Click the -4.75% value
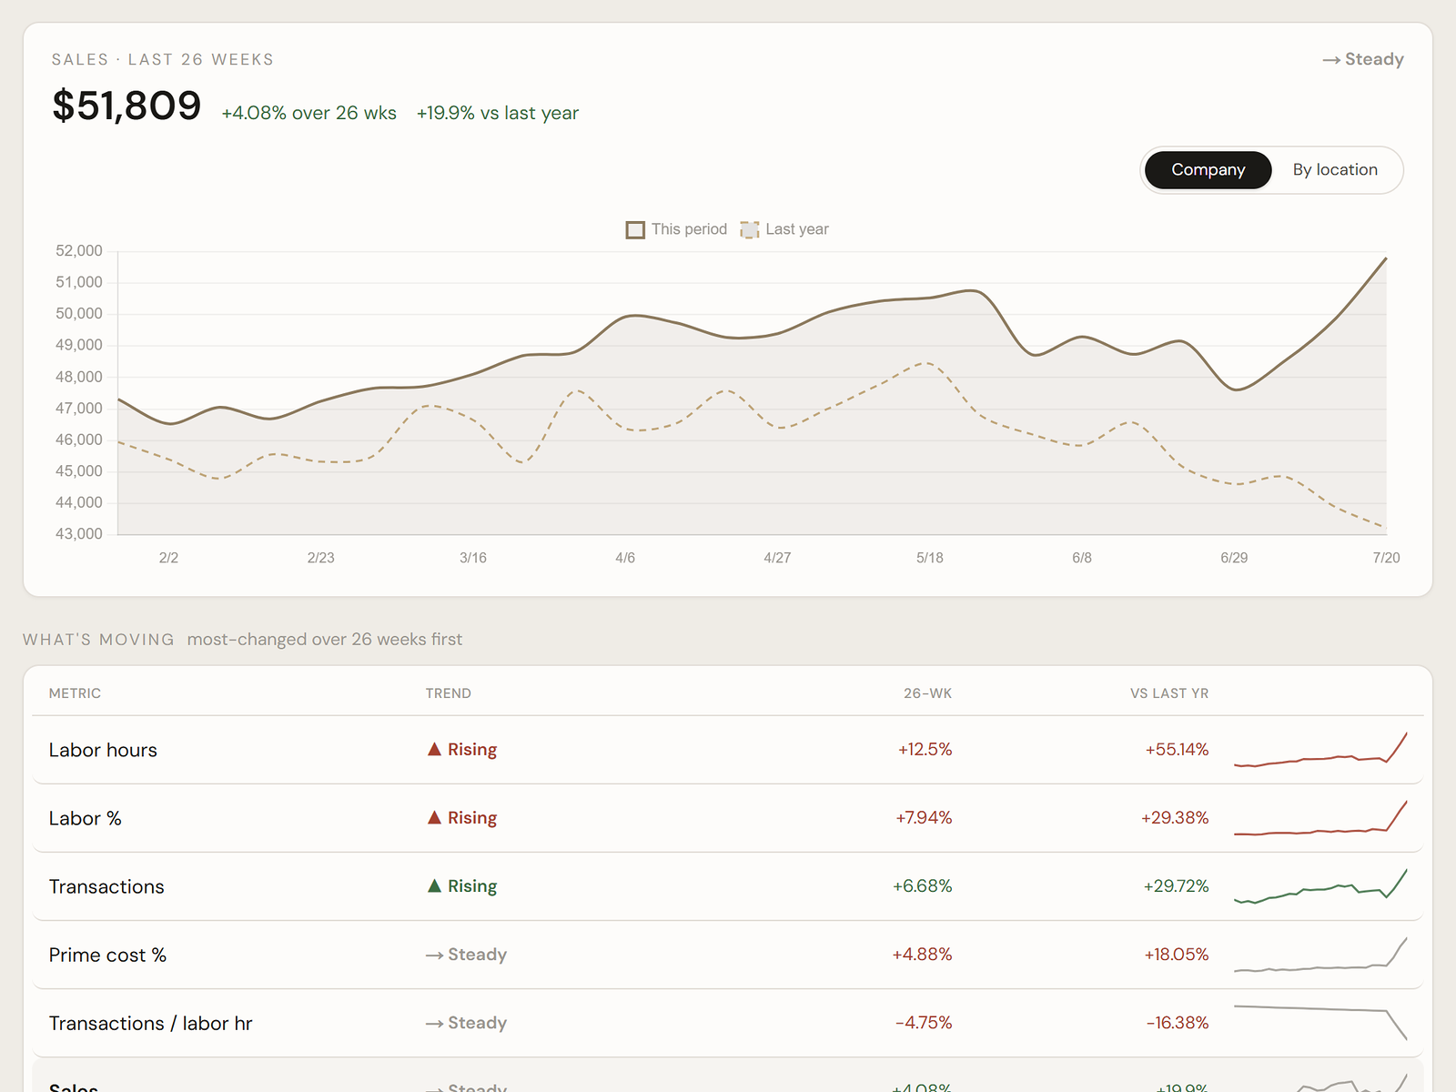 coord(924,1023)
